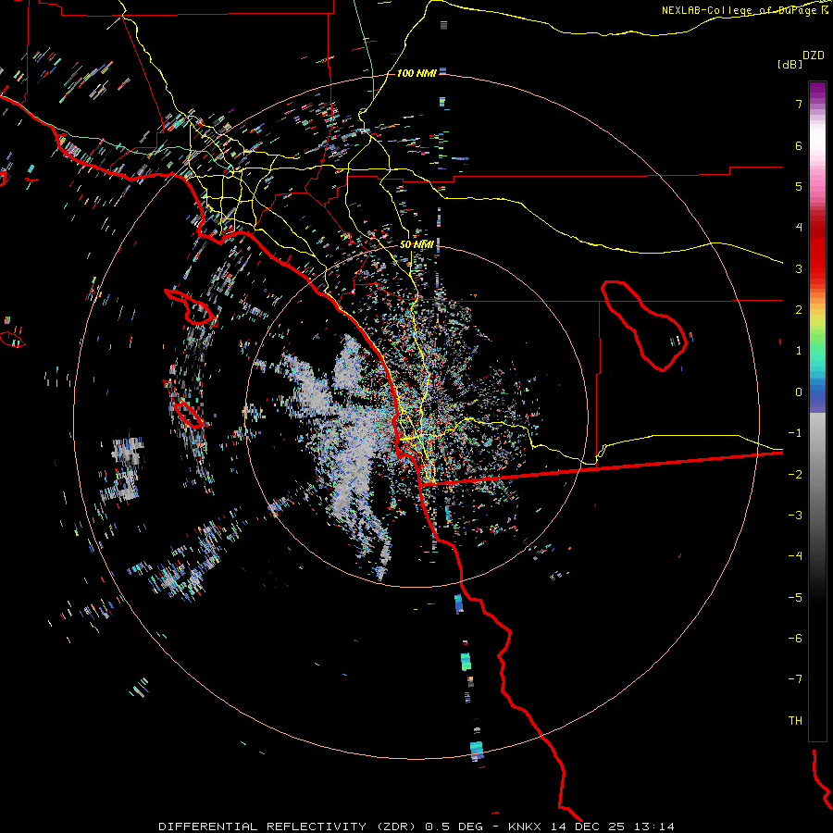833x833 pixels.
Task: Click the ZDR color scale bar
Action: tap(817, 411)
